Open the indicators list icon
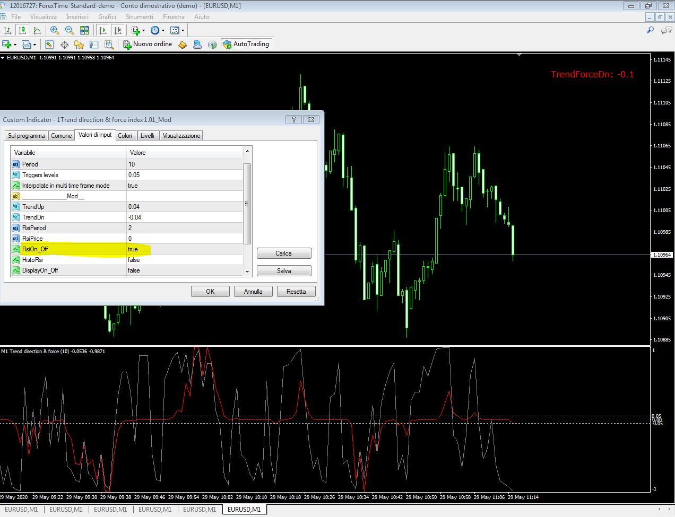Viewport: 675px width, 517px height. [x=136, y=30]
